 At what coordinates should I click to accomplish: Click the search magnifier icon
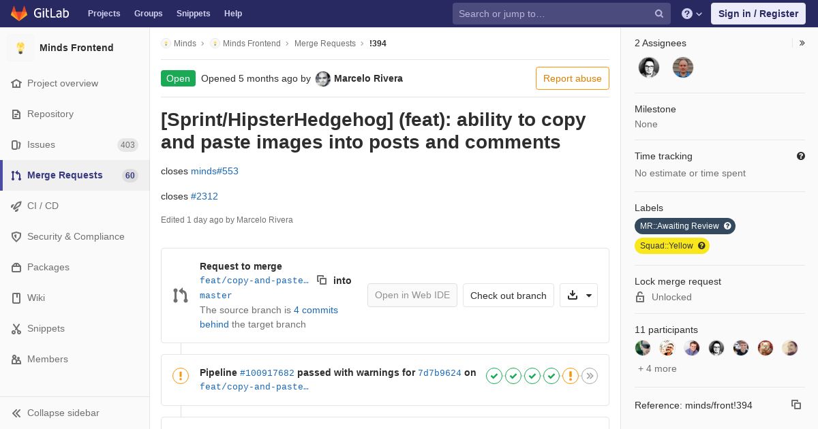(659, 14)
